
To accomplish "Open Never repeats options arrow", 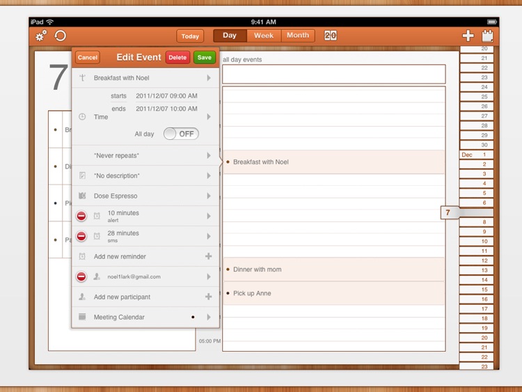I will point(209,155).
